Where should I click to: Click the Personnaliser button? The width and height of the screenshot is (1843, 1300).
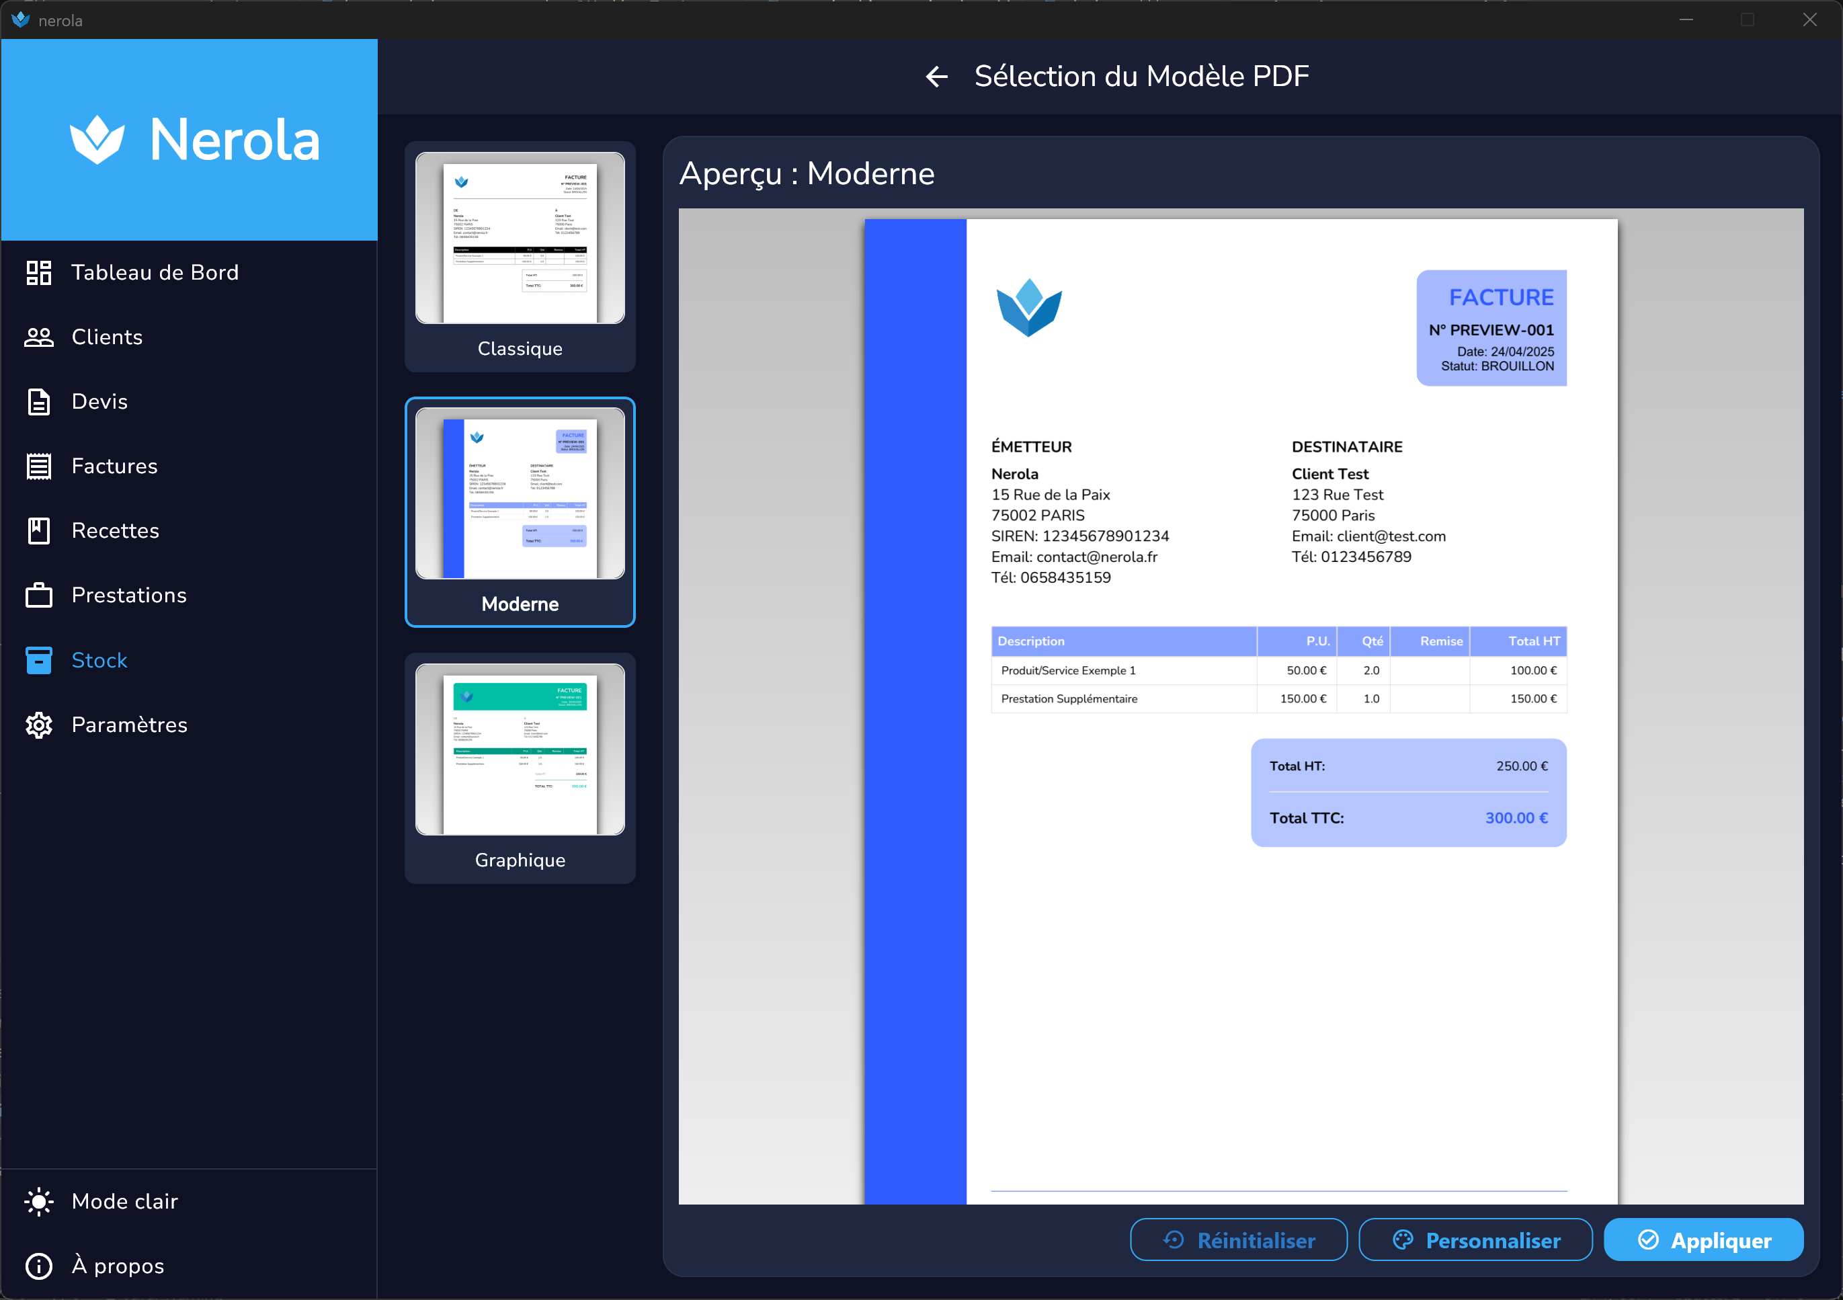[x=1475, y=1241]
